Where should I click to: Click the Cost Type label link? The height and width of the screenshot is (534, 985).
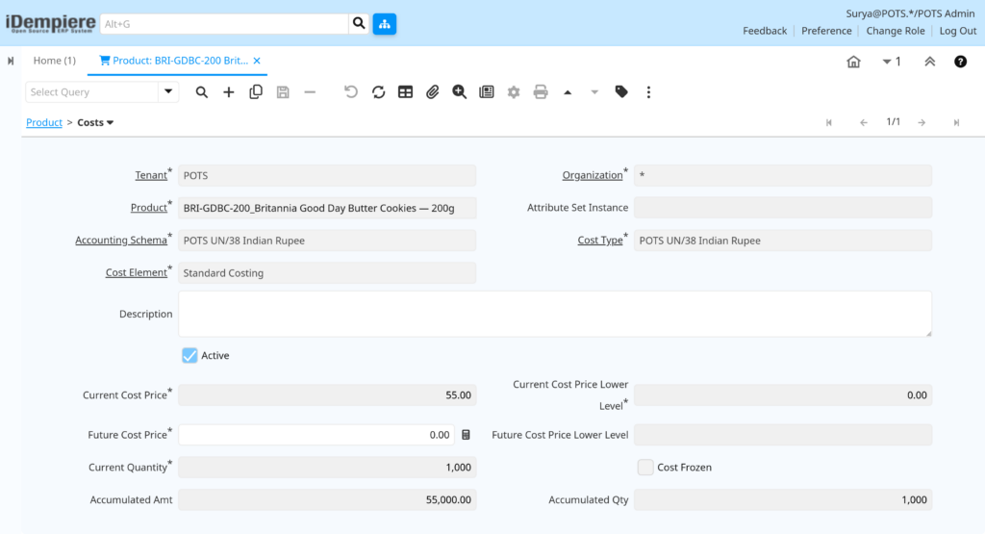click(600, 240)
